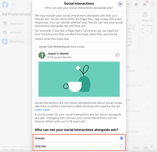The width and height of the screenshot is (157, 152).
Task: Click the Advertisers storefront icon
Action: click(x=5, y=24)
